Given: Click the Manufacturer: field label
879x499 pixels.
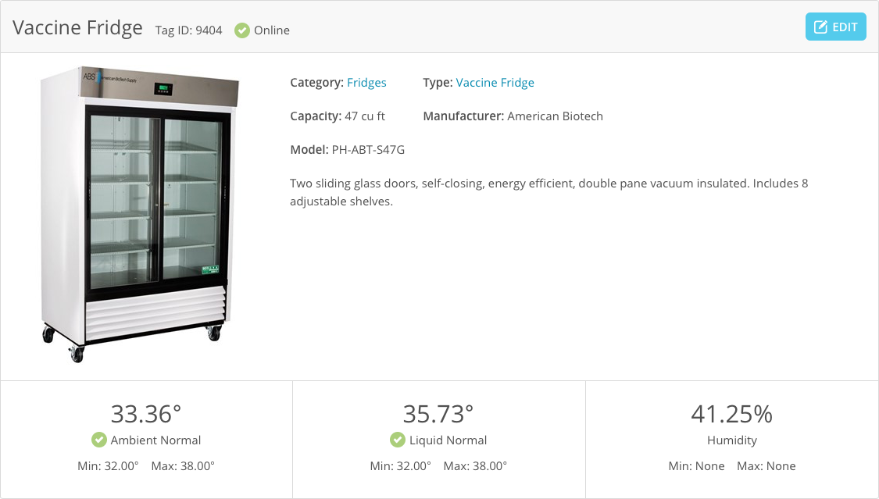Looking at the screenshot, I should click(x=463, y=116).
